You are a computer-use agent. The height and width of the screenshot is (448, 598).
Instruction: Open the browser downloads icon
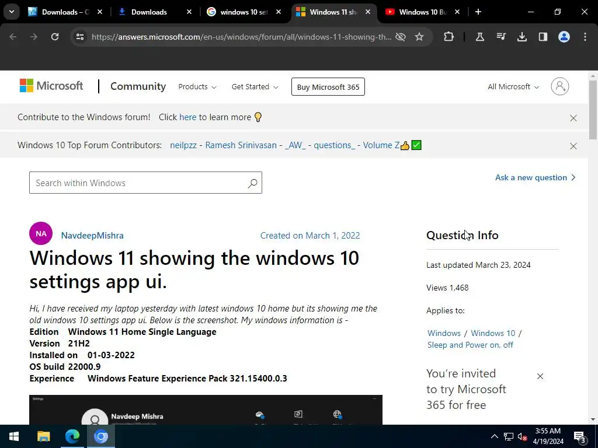(x=521, y=37)
